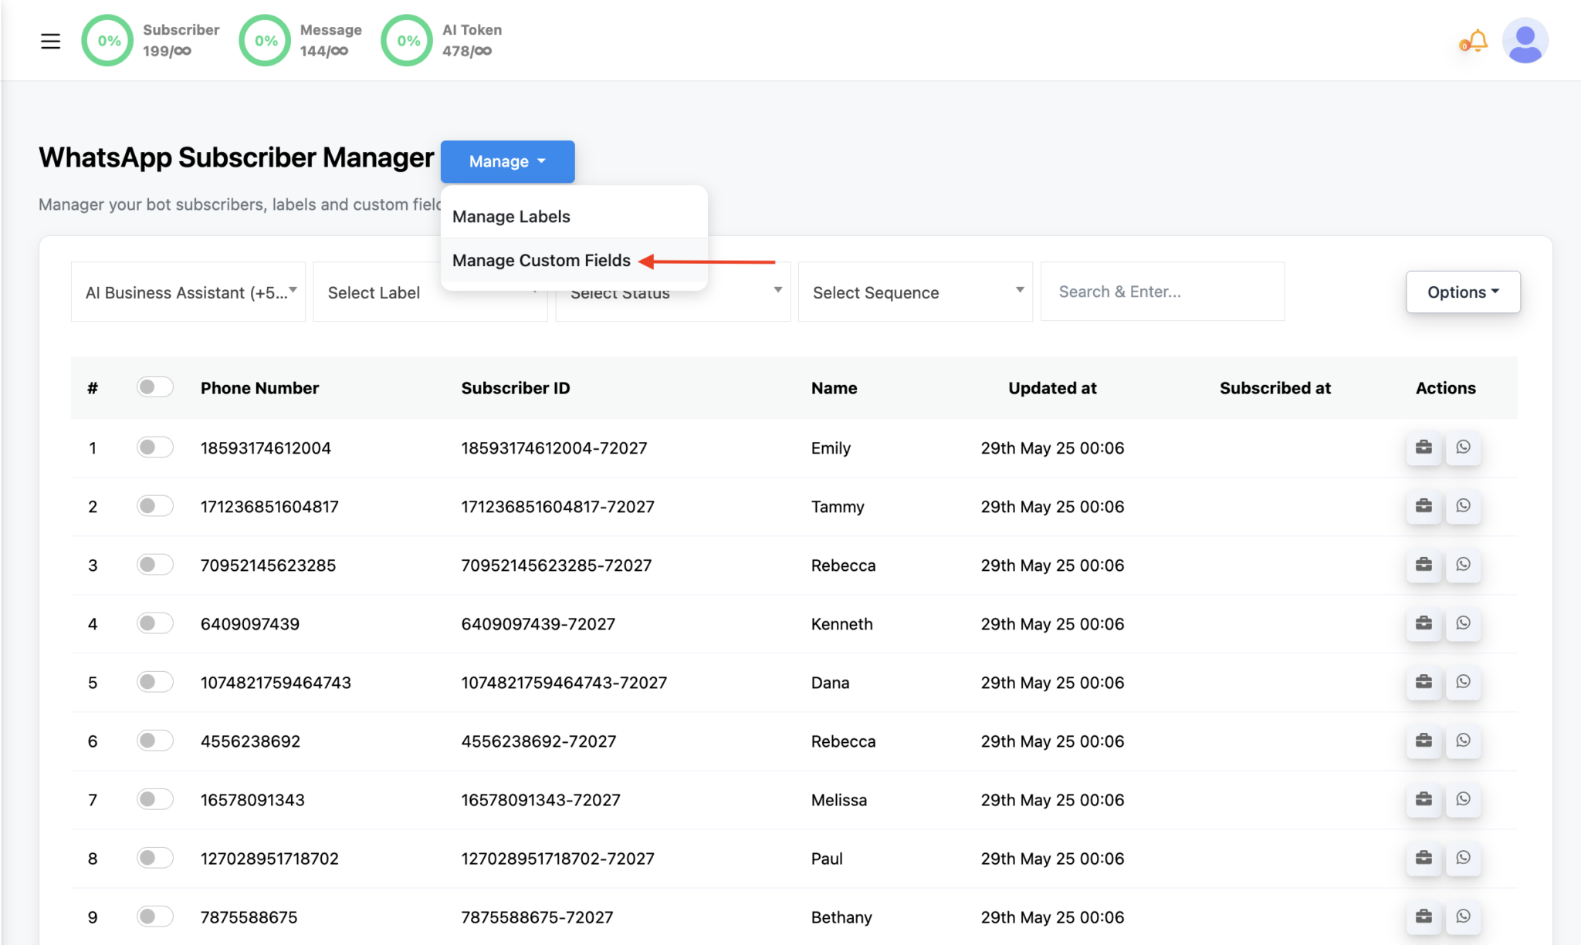The width and height of the screenshot is (1581, 945).
Task: Click the AI Token 0% usage ring
Action: (408, 41)
